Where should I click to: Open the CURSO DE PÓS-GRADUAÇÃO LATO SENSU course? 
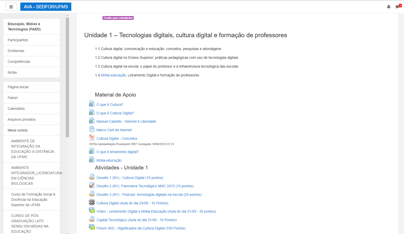point(30,223)
